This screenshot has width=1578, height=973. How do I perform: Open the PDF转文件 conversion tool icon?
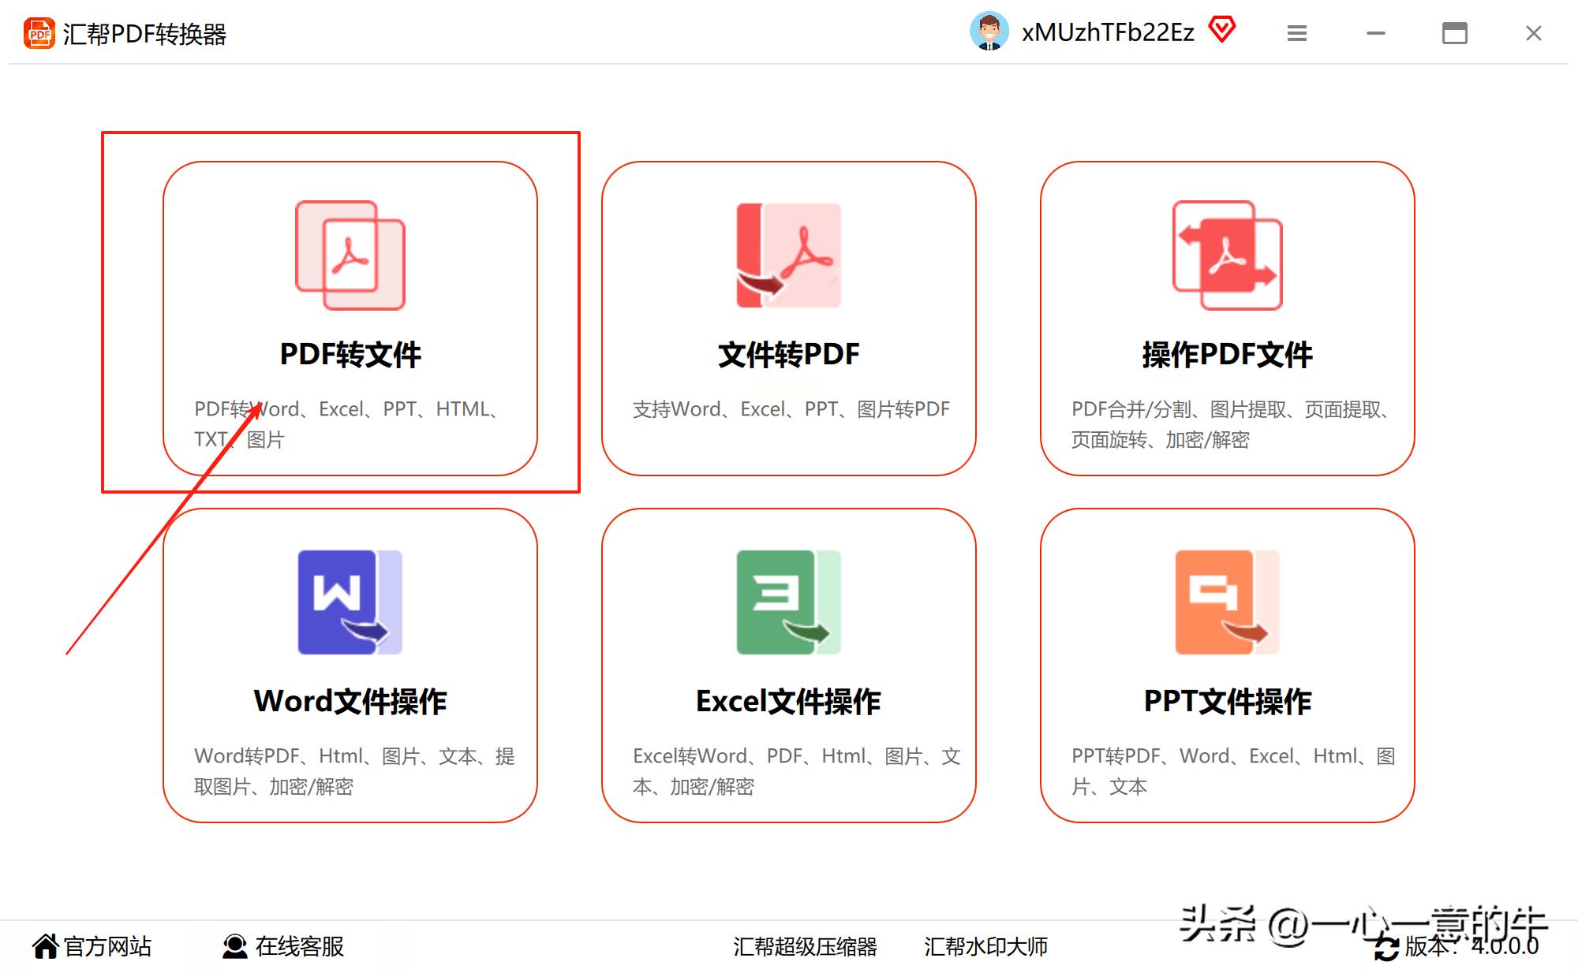point(350,255)
